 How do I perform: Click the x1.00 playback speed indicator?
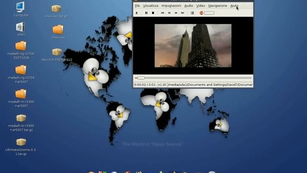[162, 85]
